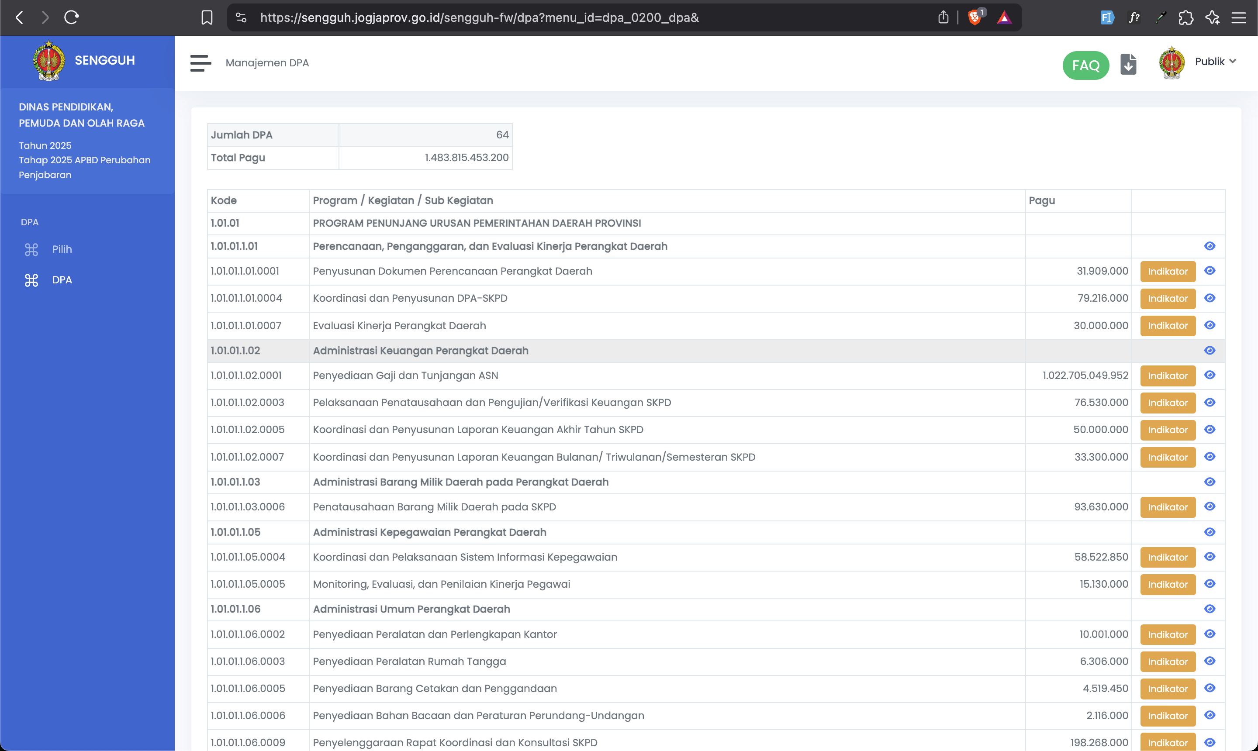View details for Koordinasi dan Penyusunan DPA-SKPD
The image size is (1258, 751).
pos(1210,298)
